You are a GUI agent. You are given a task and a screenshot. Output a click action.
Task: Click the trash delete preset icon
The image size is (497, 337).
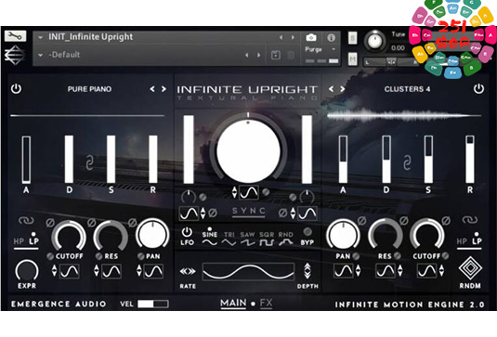[291, 55]
